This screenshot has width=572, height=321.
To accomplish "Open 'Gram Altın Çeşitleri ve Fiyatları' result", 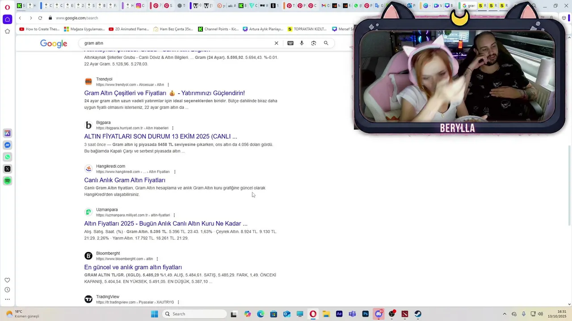I will (x=164, y=93).
